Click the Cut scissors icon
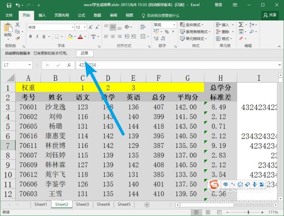This screenshot has width=284, height=216. [x=17, y=24]
